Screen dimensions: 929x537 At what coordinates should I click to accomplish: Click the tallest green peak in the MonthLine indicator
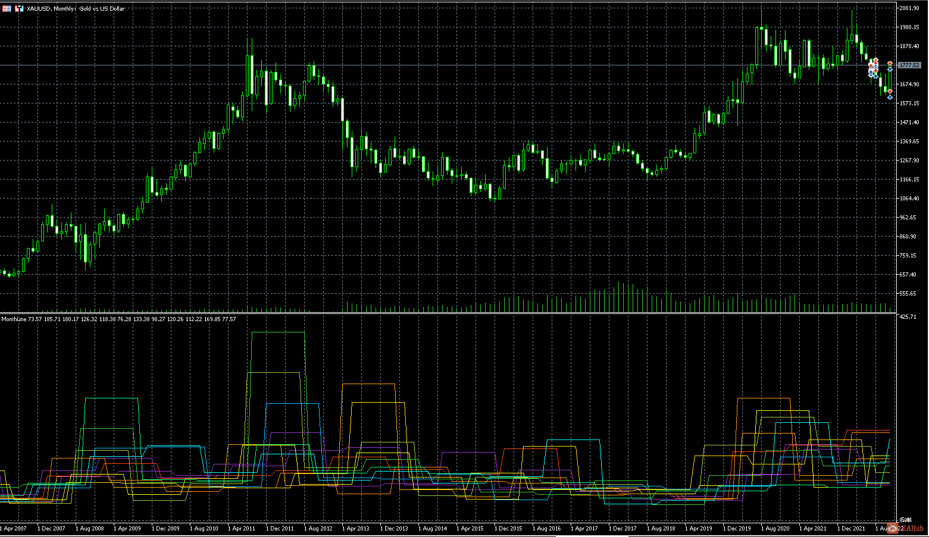pos(278,332)
